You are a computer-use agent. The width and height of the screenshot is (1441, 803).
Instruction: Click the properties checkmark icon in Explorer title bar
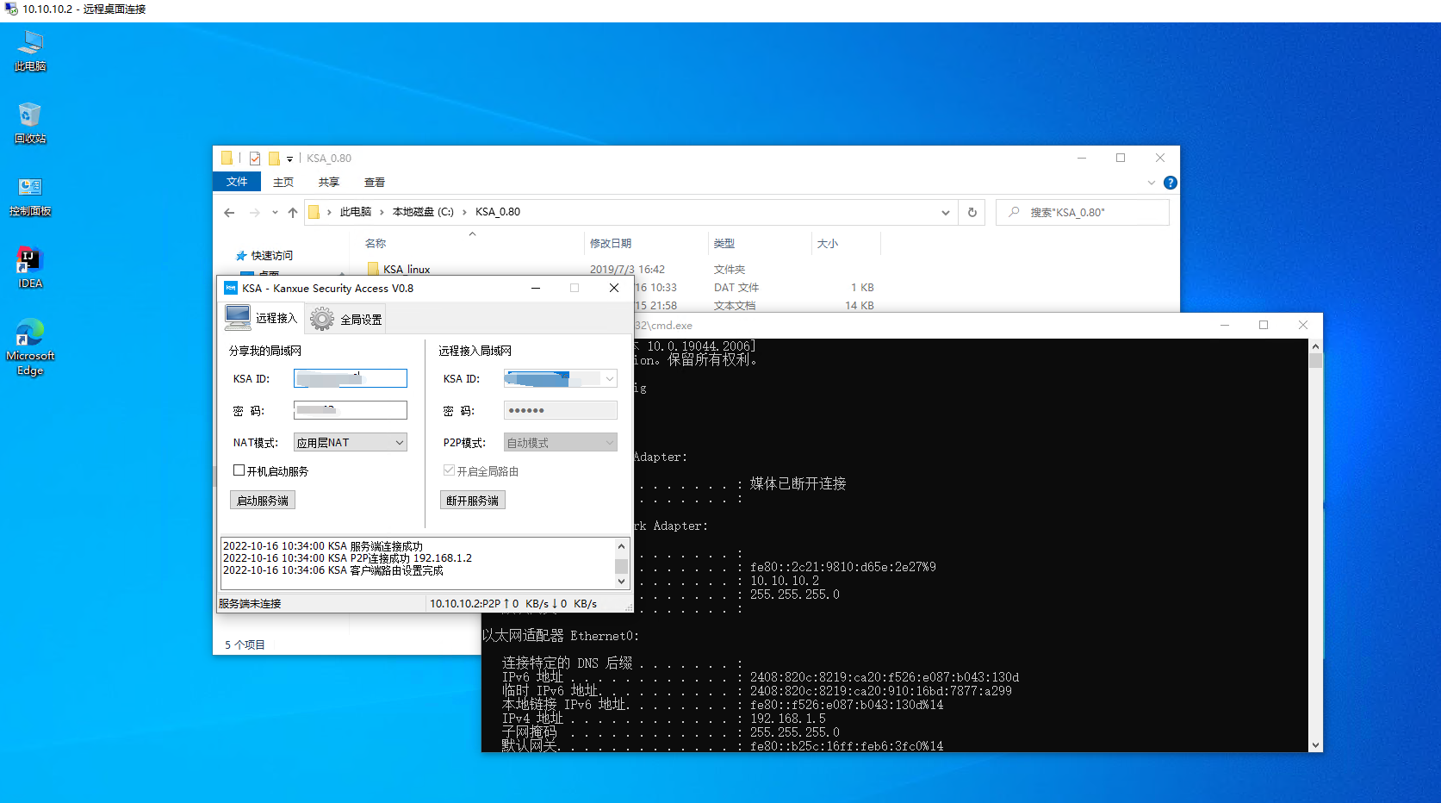[x=255, y=159]
